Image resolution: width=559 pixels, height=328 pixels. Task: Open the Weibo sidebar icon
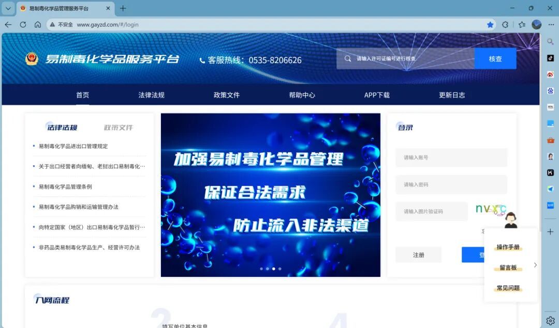coord(550,74)
